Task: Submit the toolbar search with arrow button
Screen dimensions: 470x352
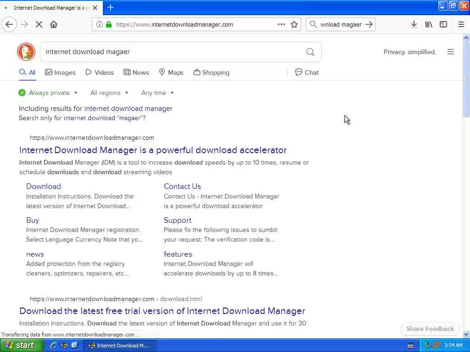Action: point(369,25)
